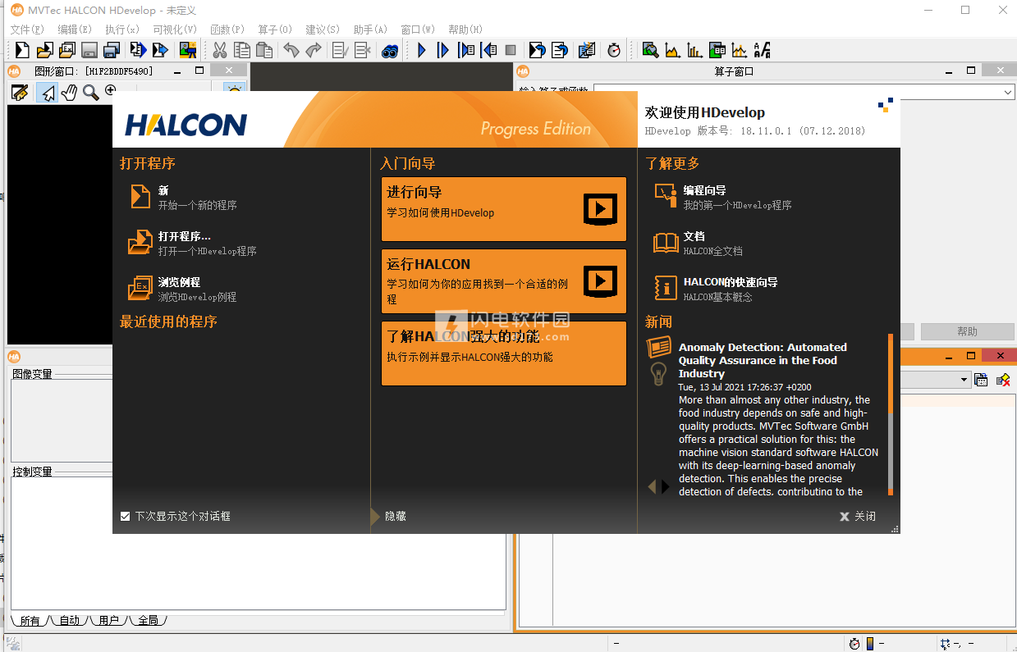
Task: Uncheck 下次显示这个对话框 checkbox
Action: tap(125, 516)
